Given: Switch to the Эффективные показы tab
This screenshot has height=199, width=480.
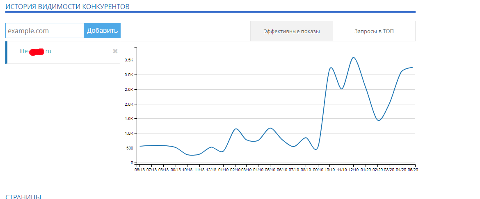Looking at the screenshot, I should (292, 32).
